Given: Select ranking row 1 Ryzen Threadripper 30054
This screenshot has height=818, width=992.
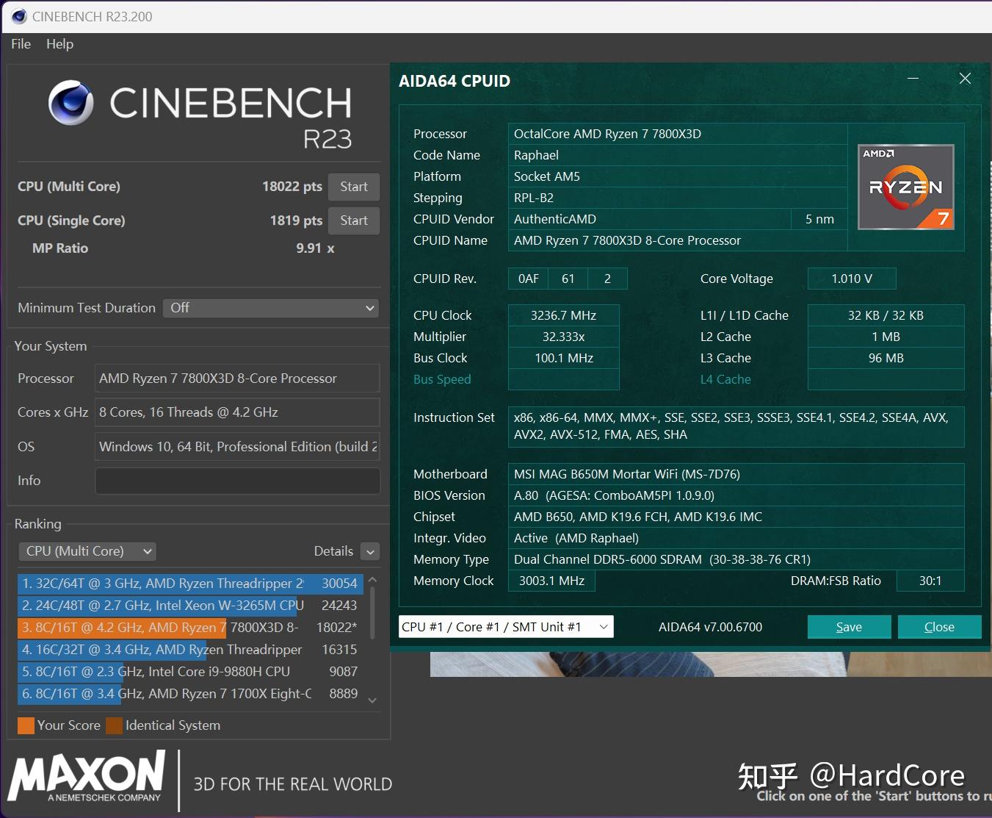Looking at the screenshot, I should pyautogui.click(x=190, y=584).
